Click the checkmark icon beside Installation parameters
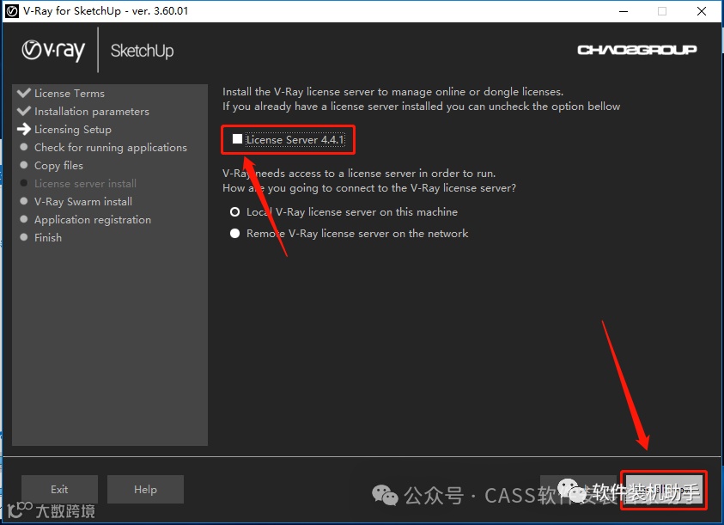 tap(23, 111)
